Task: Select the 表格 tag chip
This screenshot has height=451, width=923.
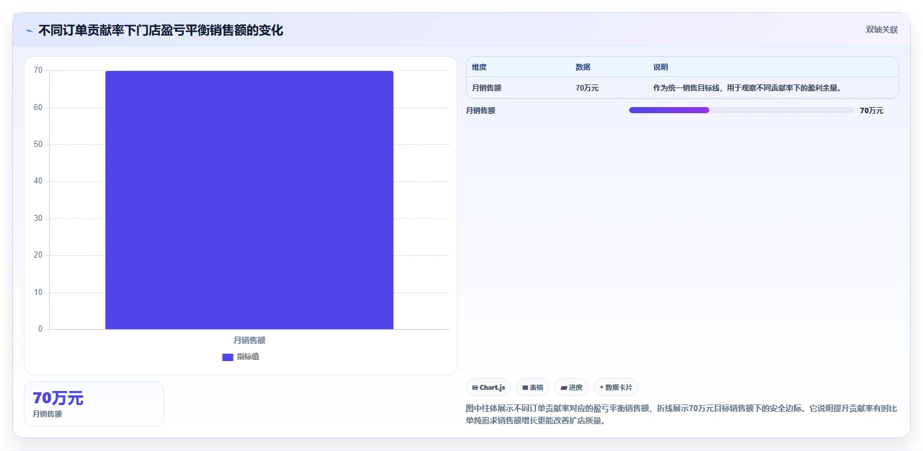Action: [532, 387]
